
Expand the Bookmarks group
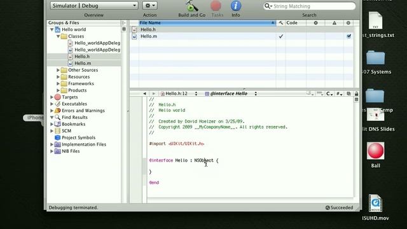click(x=52, y=124)
